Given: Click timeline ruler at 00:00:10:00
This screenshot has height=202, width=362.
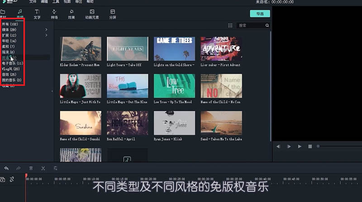Looking at the screenshot, I should (x=91, y=179).
